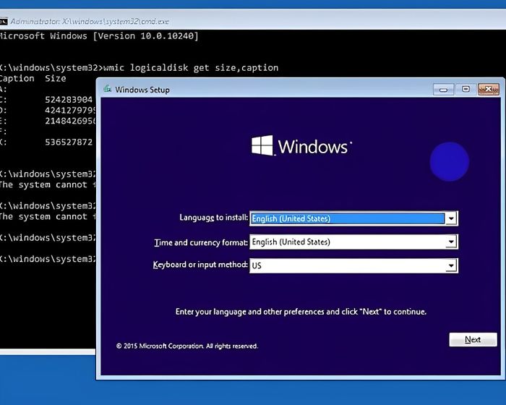Minimize the Windows Setup window
Viewport: 506px width, 405px height.
tap(443, 90)
